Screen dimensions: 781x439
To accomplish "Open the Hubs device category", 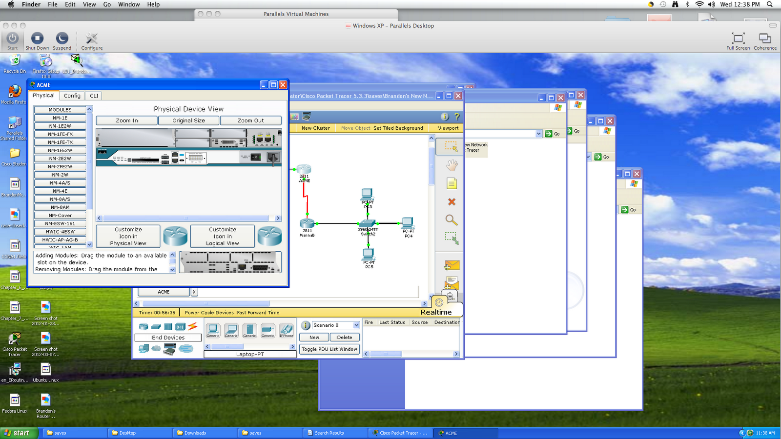I will (x=168, y=326).
